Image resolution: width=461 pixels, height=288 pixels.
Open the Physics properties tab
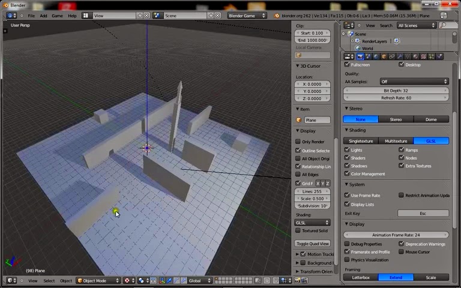coord(439,56)
